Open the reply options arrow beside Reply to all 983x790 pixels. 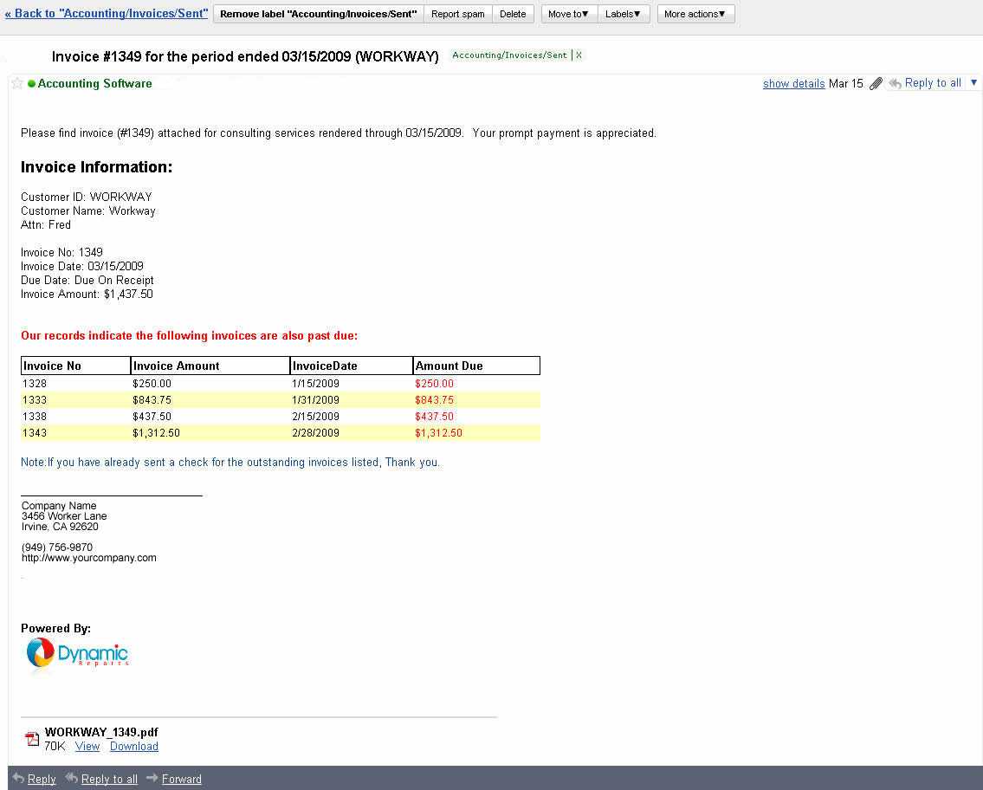click(973, 83)
